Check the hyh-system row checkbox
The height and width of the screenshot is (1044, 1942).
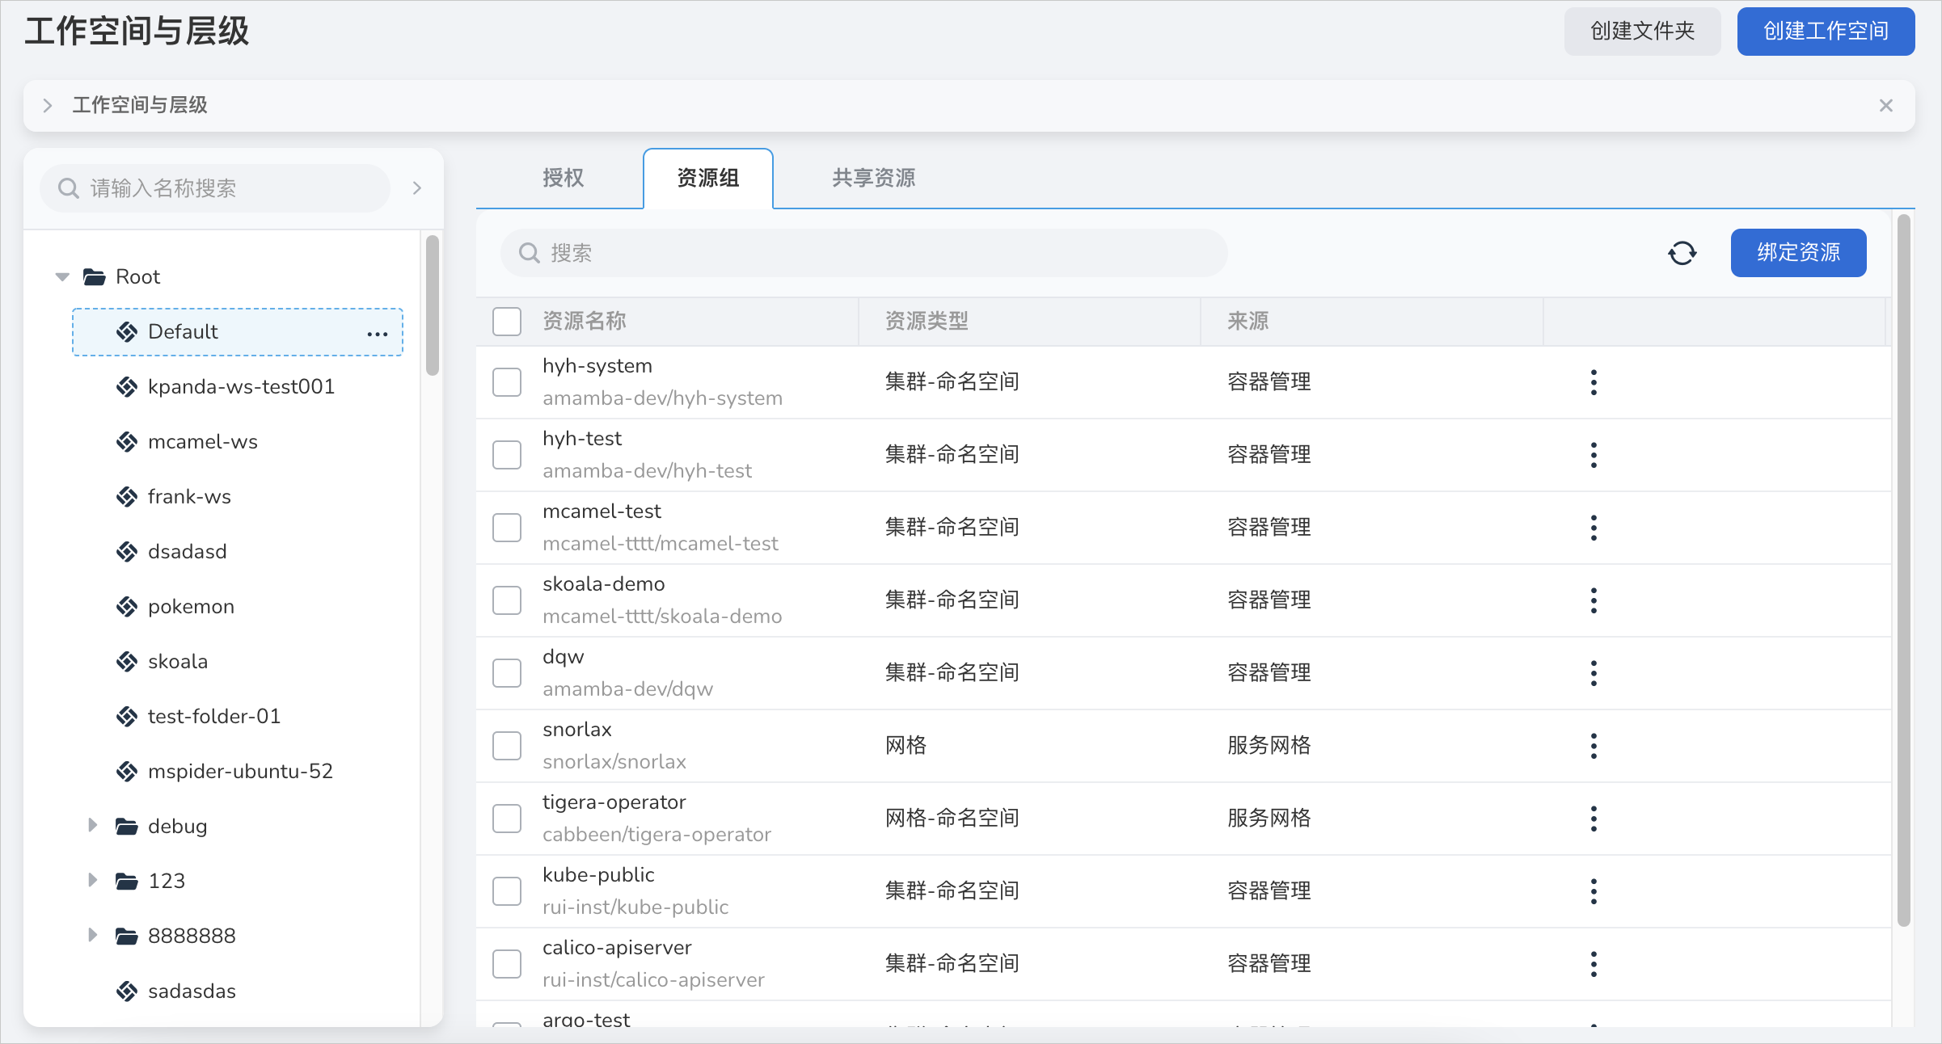(x=507, y=382)
